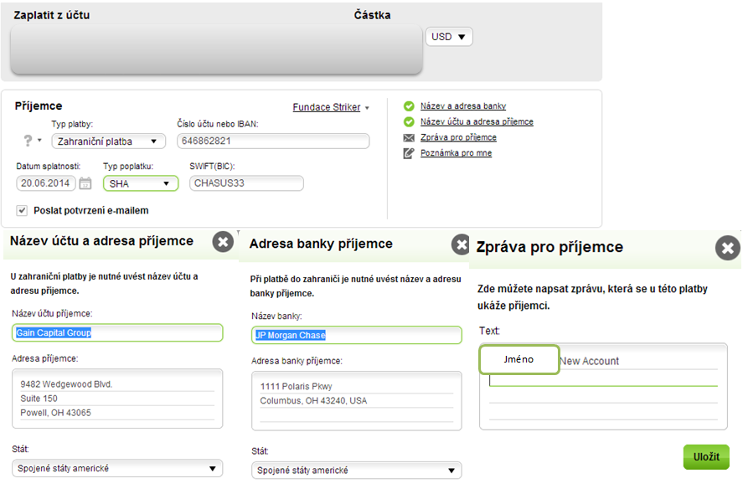
Task: Click the green Uložit button
Action: pos(706,457)
